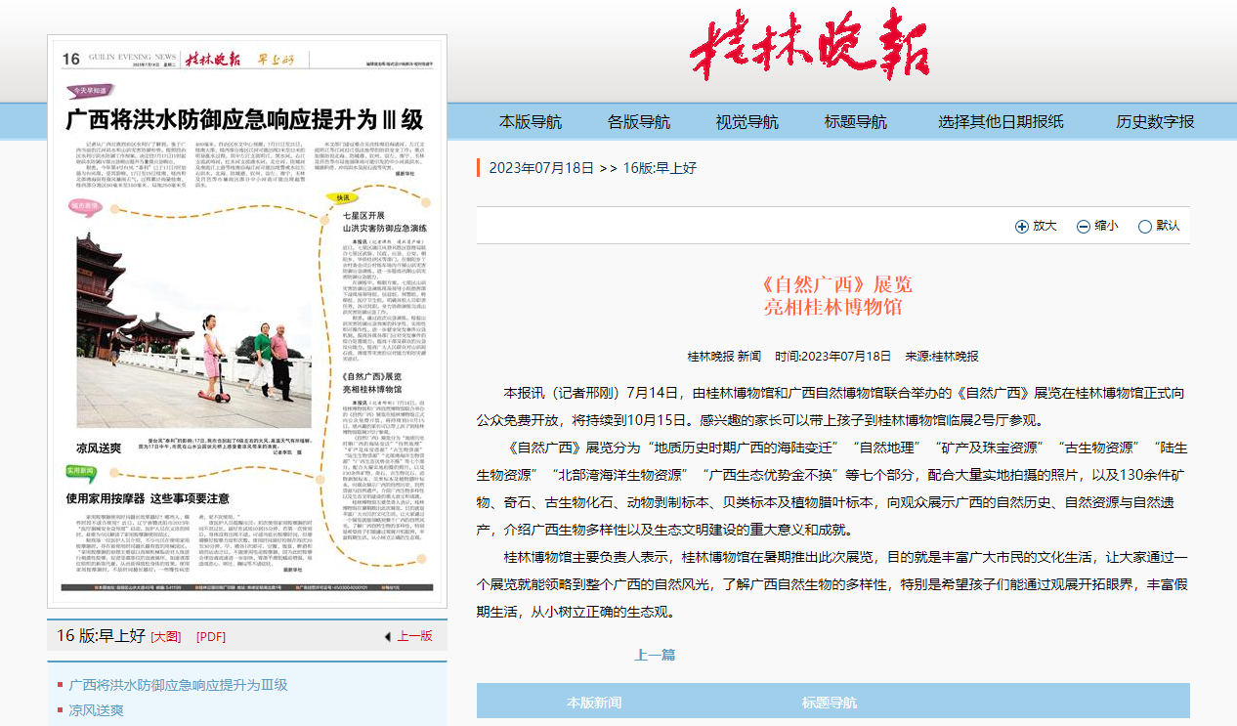The width and height of the screenshot is (1237, 726).
Task: Click the 桂林晚报 新闻 byline text
Action: click(x=724, y=357)
